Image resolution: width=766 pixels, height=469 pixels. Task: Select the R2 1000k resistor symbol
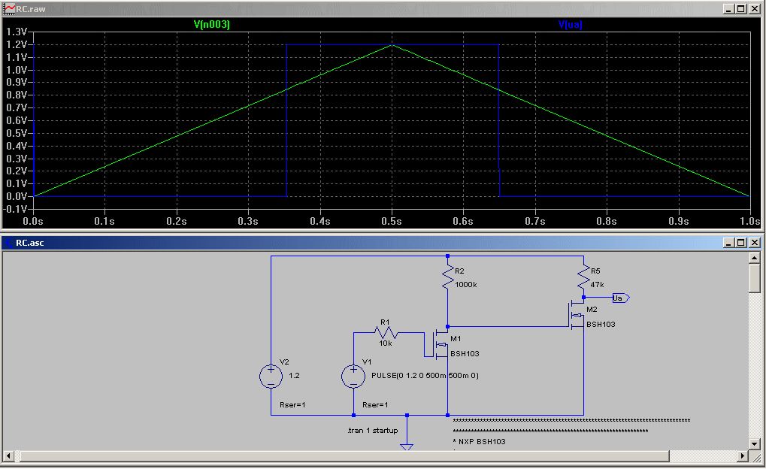click(447, 277)
